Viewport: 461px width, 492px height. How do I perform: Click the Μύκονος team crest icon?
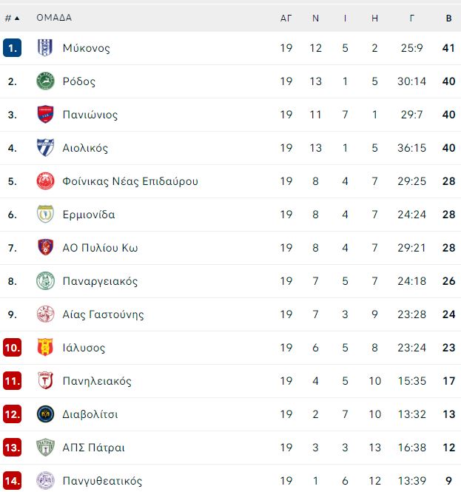pos(45,47)
